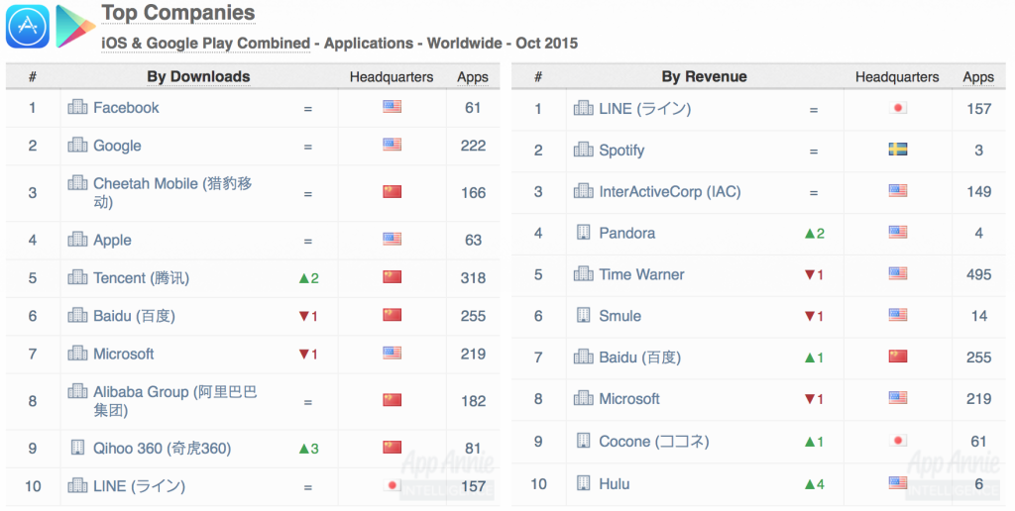Click the 182 apps count for Alibaba Group

coord(473,401)
